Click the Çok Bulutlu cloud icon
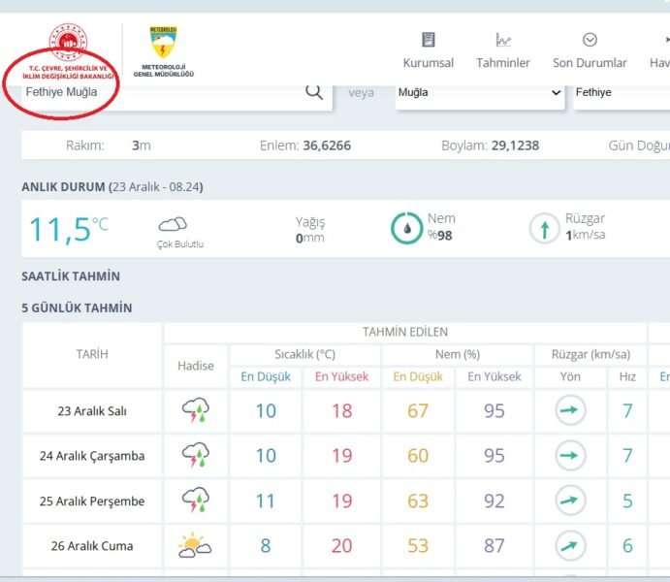 pyautogui.click(x=173, y=225)
